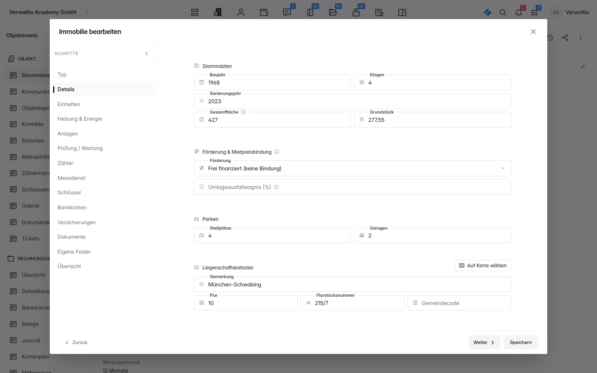
Task: Open the folder icon with badge 24
Action: (x=333, y=12)
